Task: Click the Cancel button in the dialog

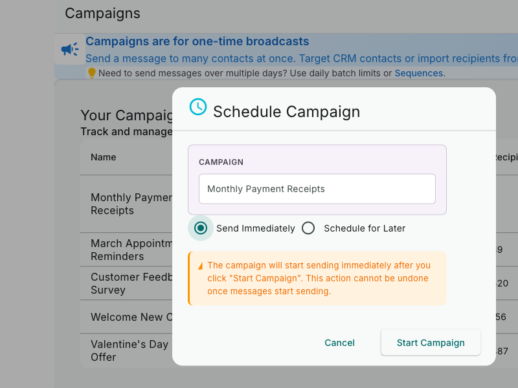Action: click(339, 343)
